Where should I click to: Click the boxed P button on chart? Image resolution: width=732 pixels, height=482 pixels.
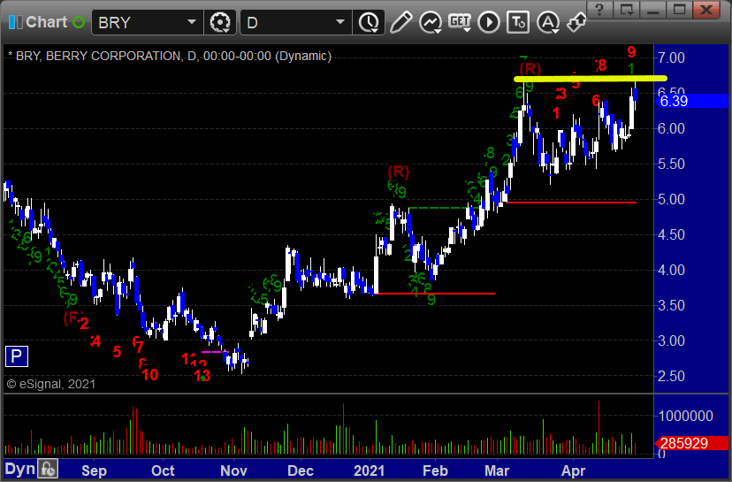16,356
